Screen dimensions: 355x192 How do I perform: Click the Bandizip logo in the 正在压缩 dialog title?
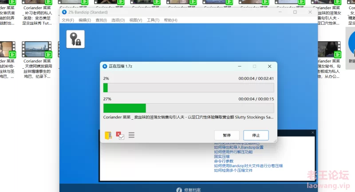coord(105,66)
